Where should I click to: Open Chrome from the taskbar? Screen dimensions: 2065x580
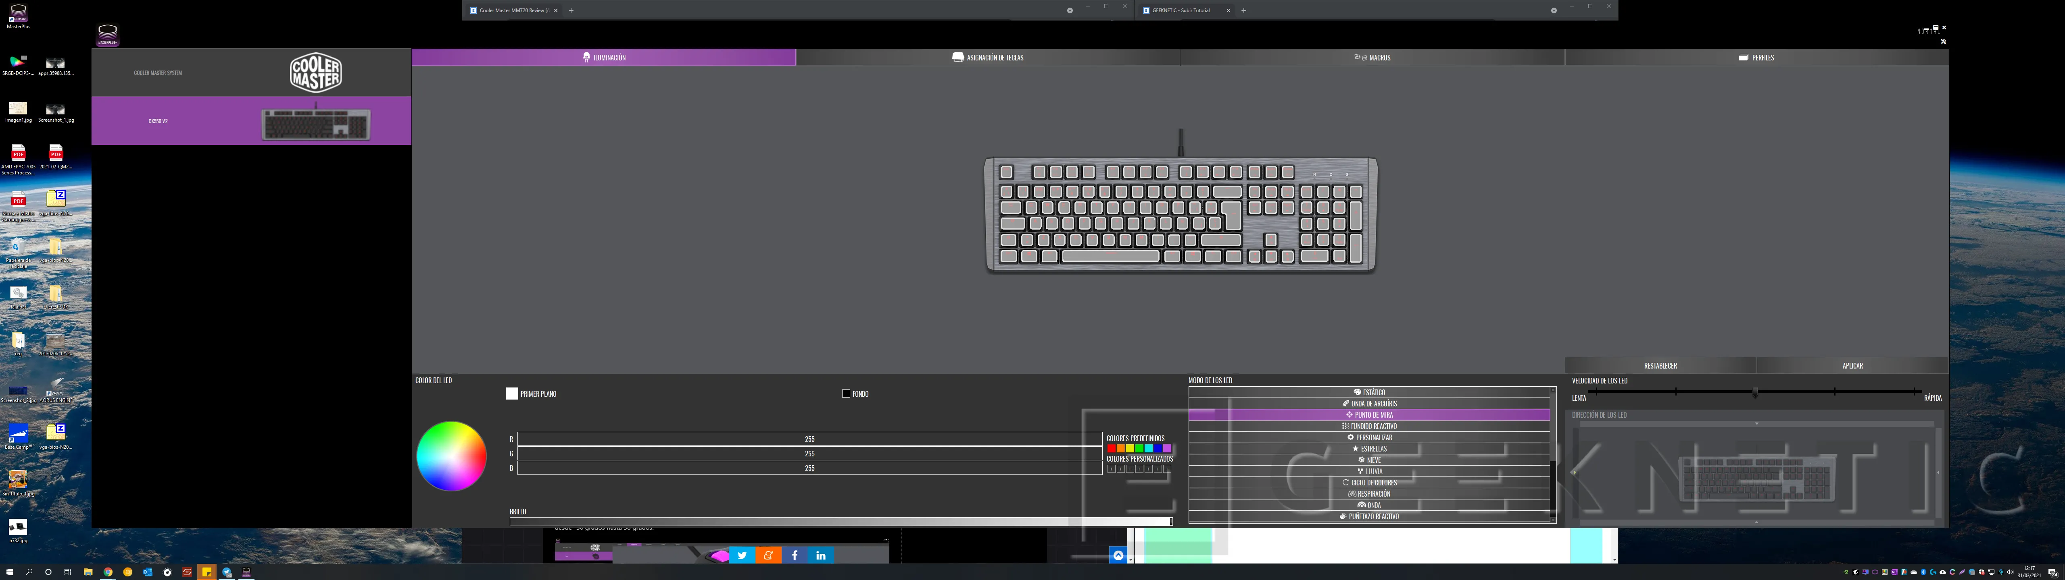pyautogui.click(x=108, y=572)
